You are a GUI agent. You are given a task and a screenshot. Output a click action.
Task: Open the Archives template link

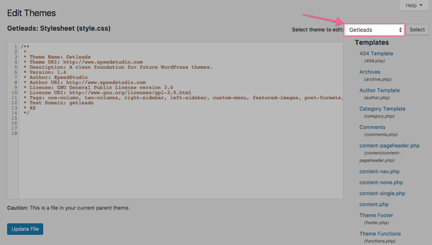(x=370, y=72)
